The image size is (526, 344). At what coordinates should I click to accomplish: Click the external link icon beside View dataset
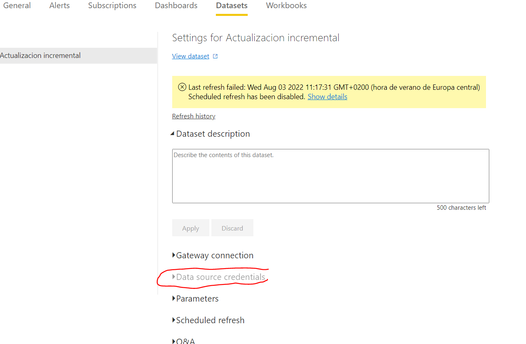(x=215, y=56)
